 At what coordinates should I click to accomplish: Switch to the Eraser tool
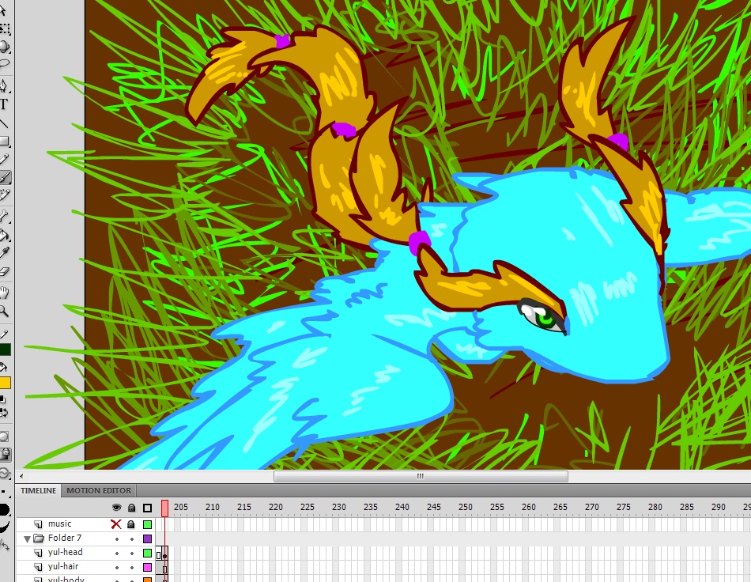point(4,271)
